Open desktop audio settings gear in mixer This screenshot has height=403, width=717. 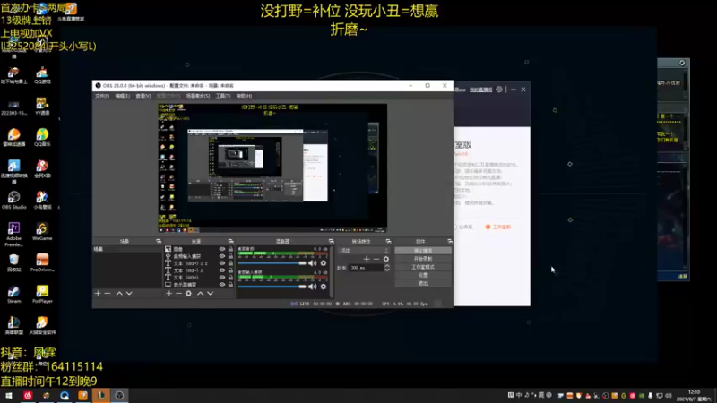(324, 263)
